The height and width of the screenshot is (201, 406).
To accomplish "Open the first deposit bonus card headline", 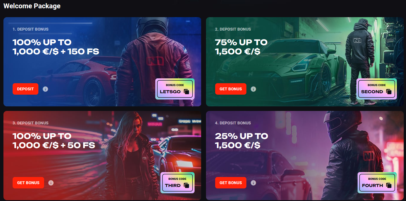I will pyautogui.click(x=56, y=47).
